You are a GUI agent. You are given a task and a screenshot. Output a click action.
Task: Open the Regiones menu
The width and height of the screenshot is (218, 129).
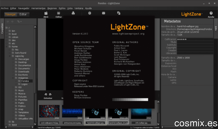(52, 8)
